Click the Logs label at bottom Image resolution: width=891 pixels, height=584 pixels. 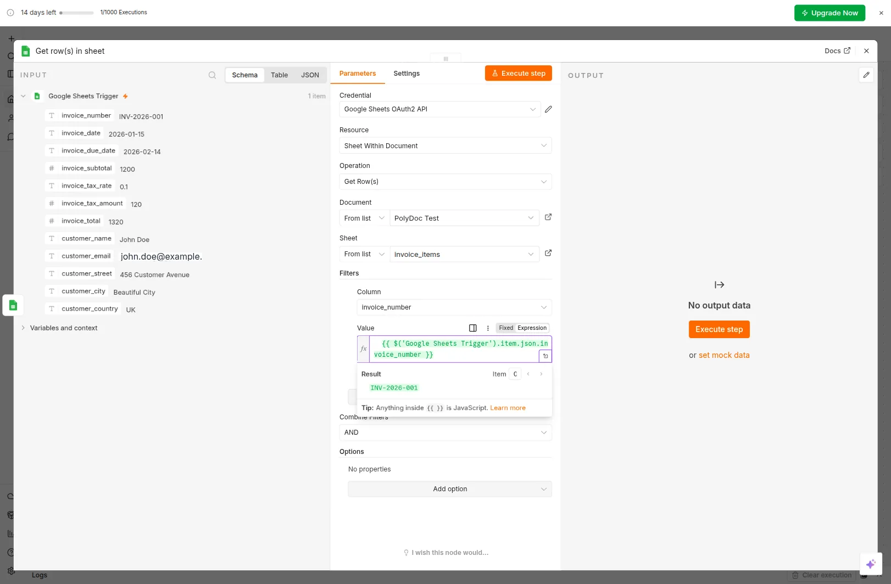(x=40, y=575)
